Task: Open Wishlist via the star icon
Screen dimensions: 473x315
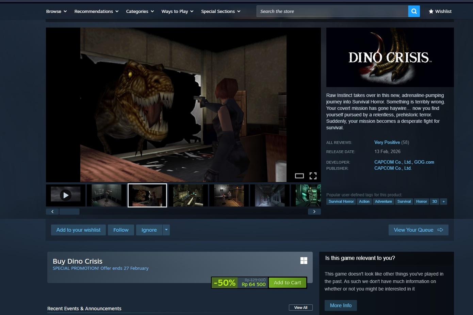Action: point(431,12)
